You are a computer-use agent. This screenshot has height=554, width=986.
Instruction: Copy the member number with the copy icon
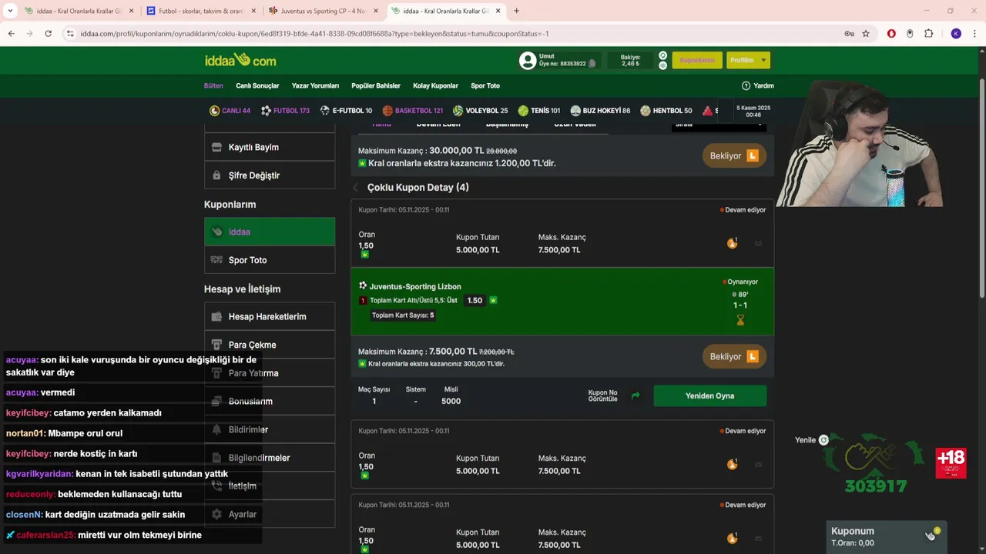592,64
